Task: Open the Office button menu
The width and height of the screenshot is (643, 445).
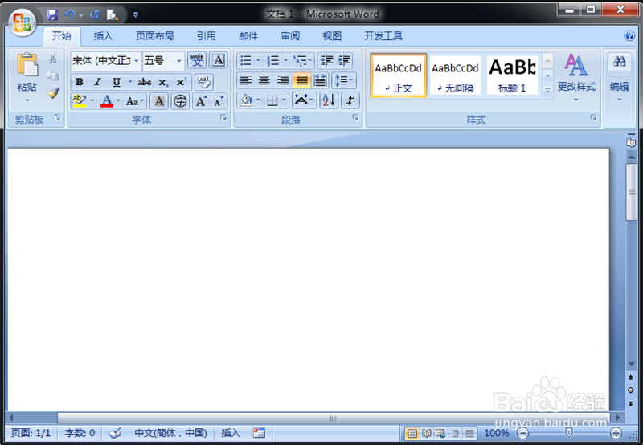Action: coord(23,22)
